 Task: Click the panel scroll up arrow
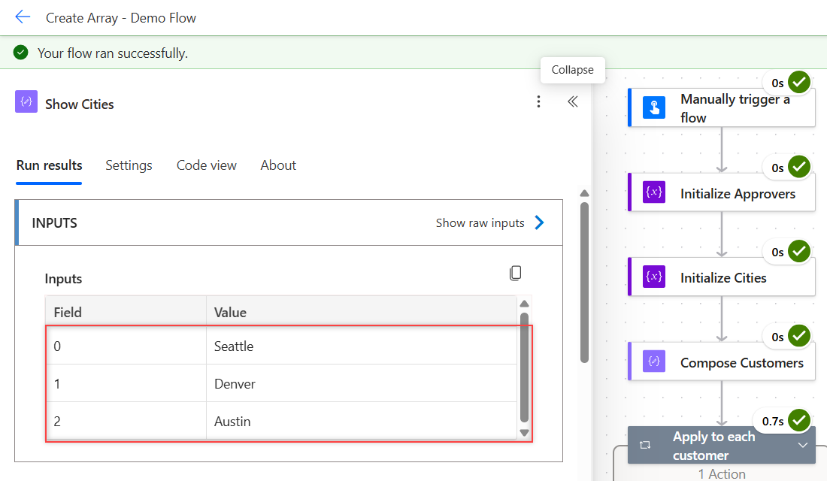[x=584, y=194]
